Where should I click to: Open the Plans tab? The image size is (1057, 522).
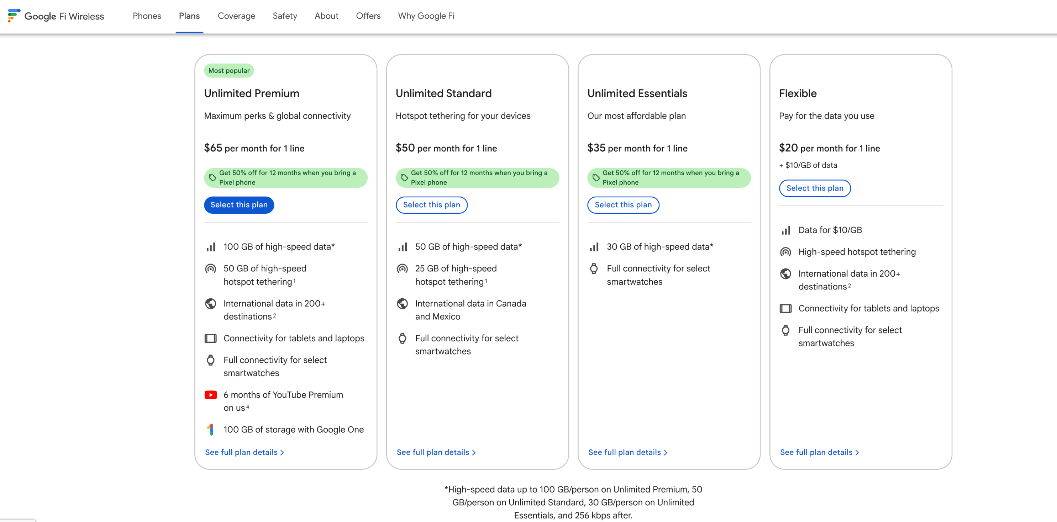[189, 16]
